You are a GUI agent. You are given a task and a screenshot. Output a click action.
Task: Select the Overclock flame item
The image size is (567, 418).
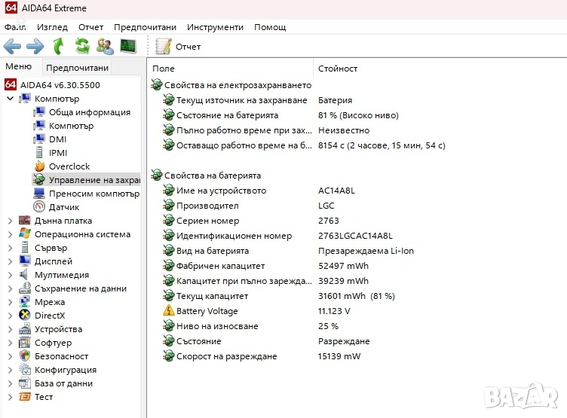pyautogui.click(x=69, y=166)
